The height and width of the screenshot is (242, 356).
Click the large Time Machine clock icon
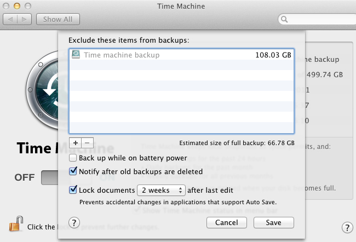point(42,90)
